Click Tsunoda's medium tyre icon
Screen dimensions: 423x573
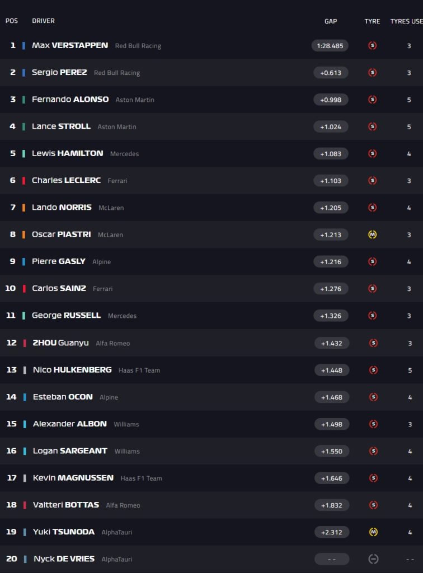[373, 532]
